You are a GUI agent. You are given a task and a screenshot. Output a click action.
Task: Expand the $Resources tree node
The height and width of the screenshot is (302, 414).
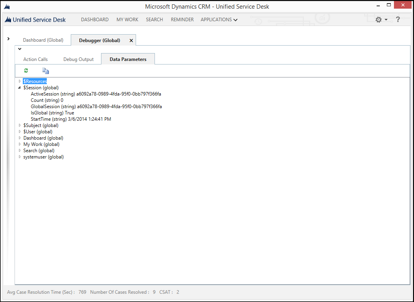point(20,81)
